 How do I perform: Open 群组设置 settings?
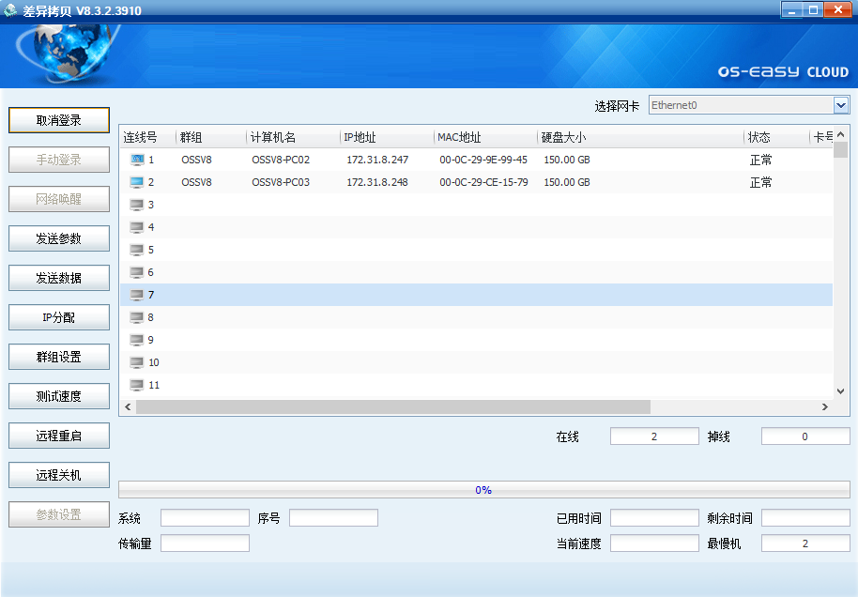59,357
